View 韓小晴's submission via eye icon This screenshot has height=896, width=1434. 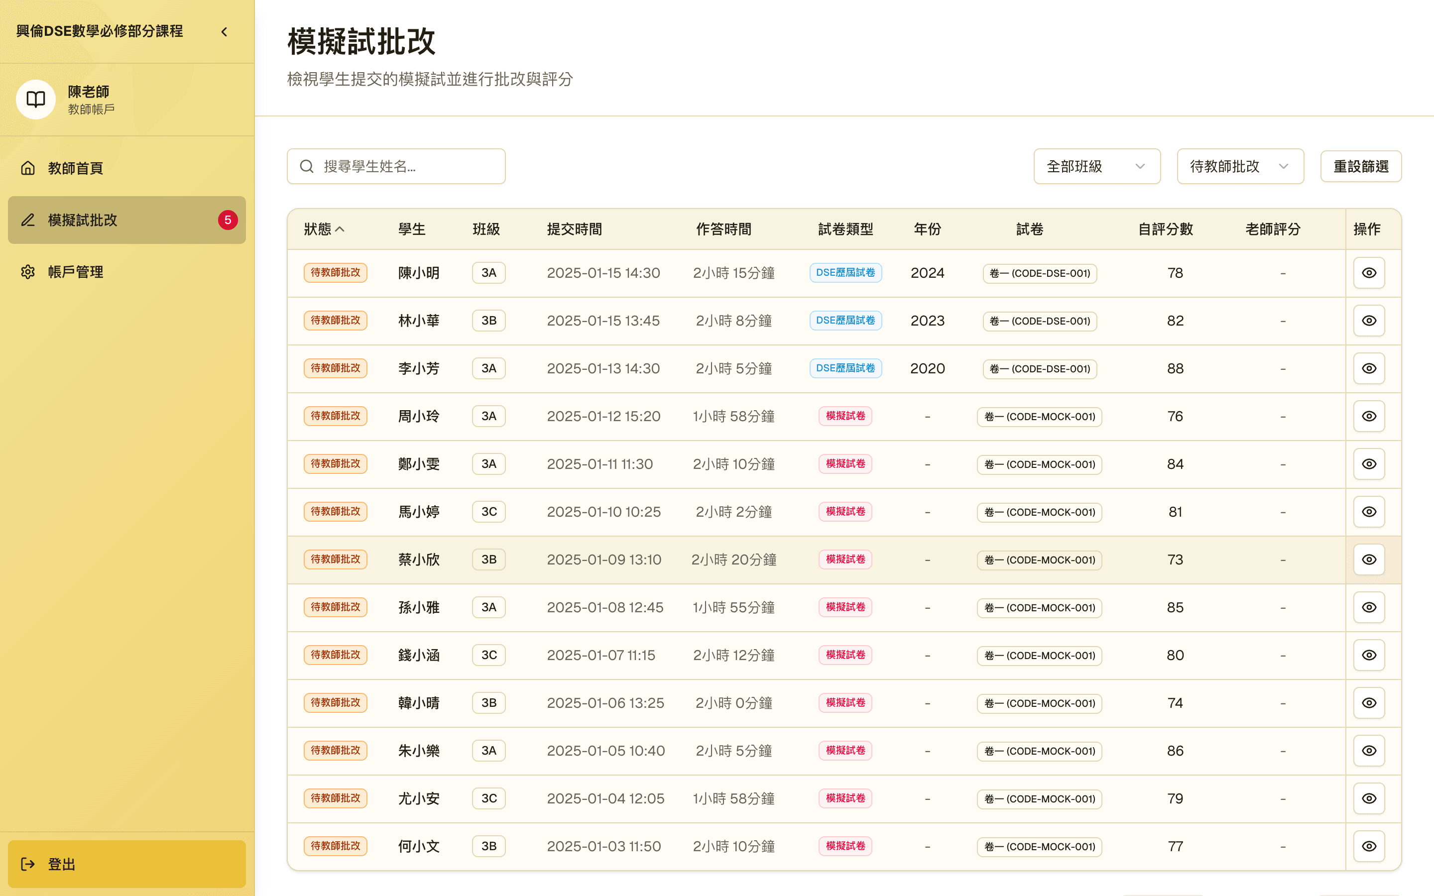point(1369,703)
